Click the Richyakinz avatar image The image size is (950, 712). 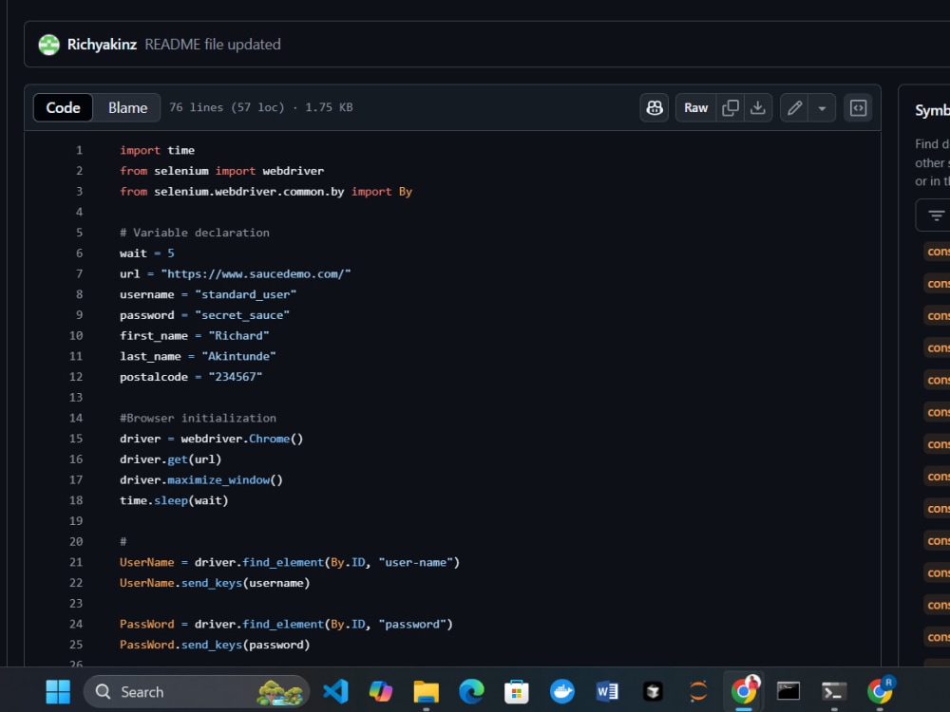49,45
